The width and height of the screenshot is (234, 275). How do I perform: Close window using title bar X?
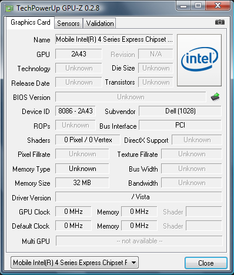pyautogui.click(x=218, y=6)
